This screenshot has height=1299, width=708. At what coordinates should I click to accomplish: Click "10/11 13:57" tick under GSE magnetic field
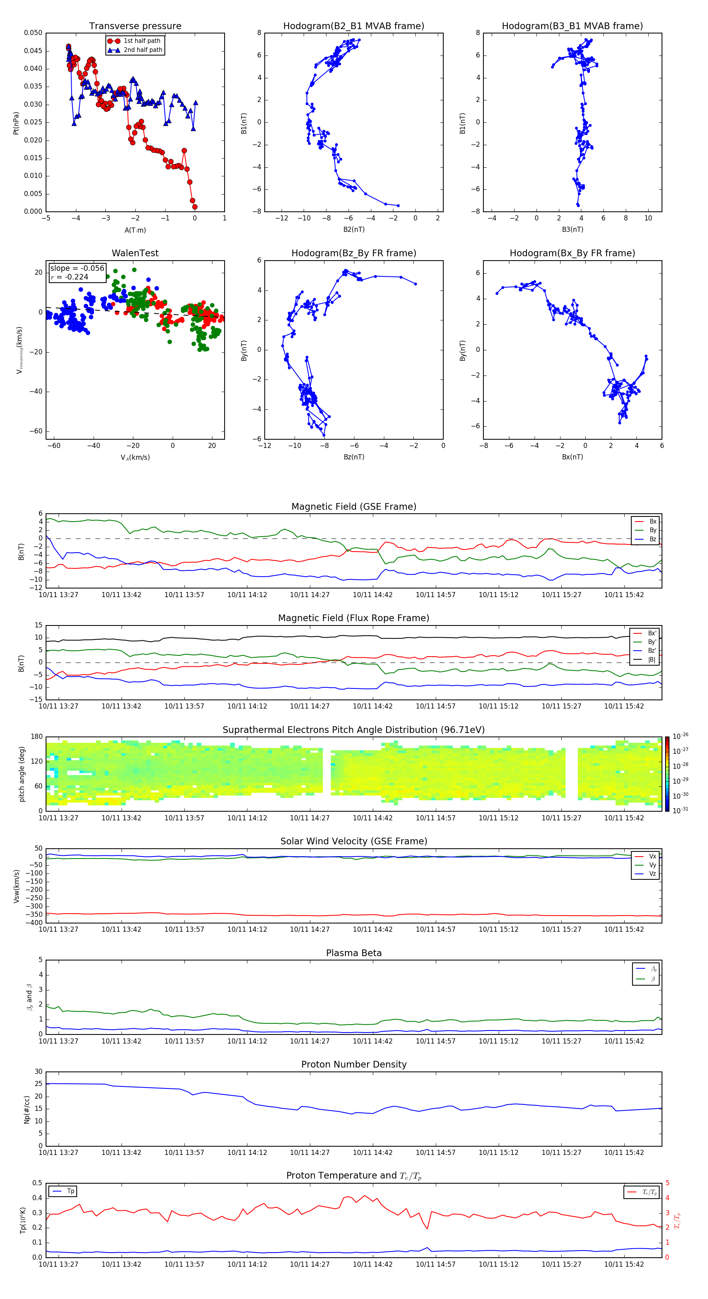coord(184,595)
